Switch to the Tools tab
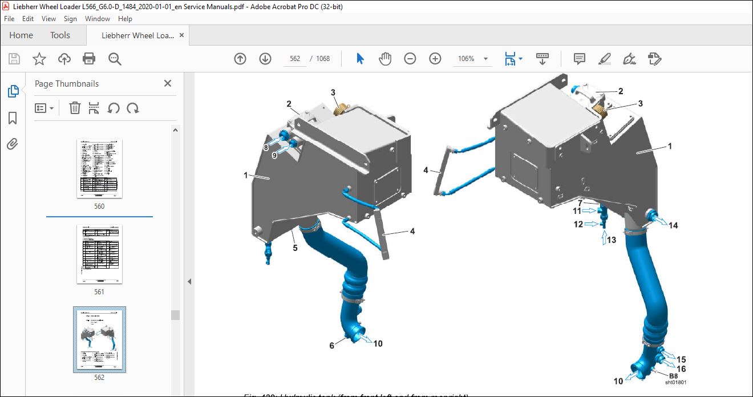The height and width of the screenshot is (397, 753). pyautogui.click(x=60, y=35)
